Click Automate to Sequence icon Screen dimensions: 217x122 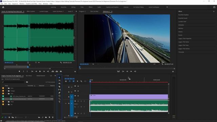coord(39,118)
